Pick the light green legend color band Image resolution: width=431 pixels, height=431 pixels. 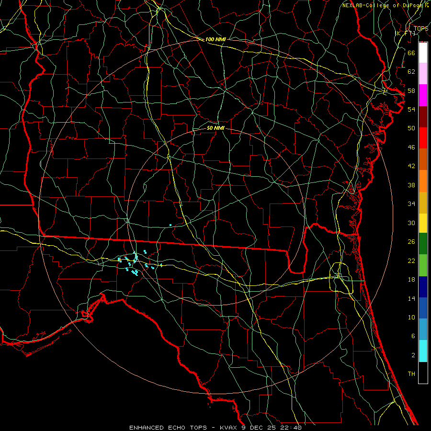pyautogui.click(x=423, y=265)
